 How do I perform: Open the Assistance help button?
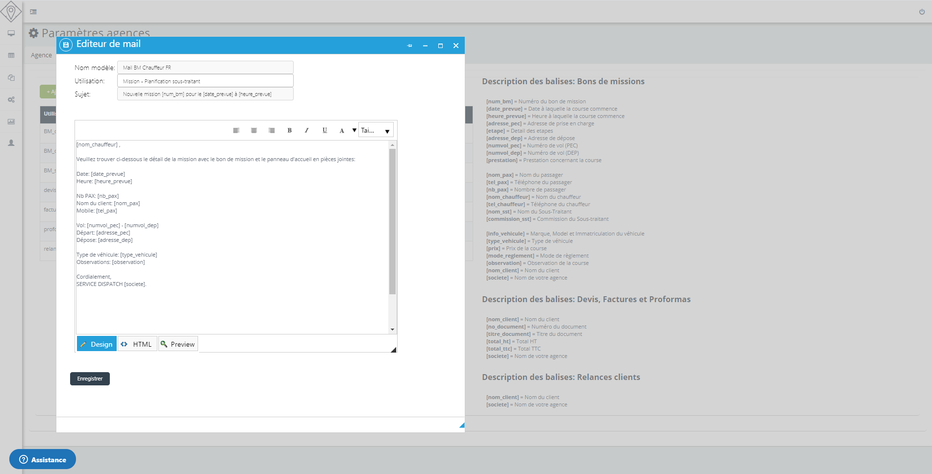click(x=43, y=459)
